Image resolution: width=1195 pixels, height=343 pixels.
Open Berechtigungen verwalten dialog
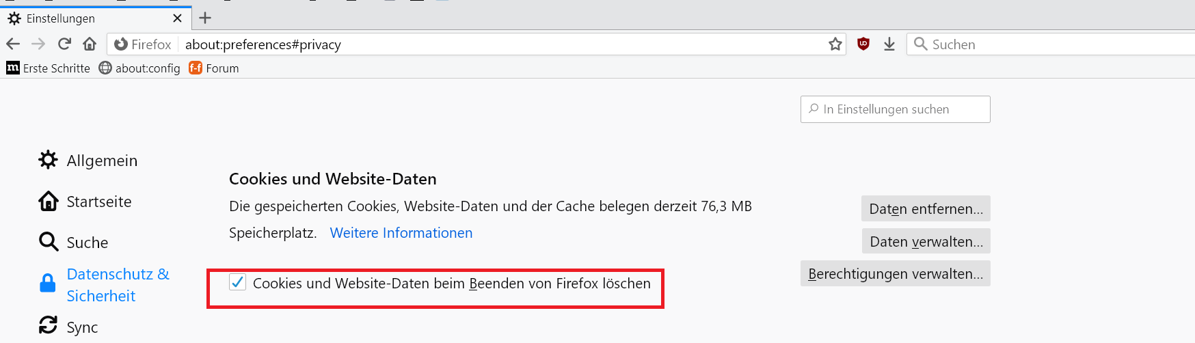point(896,273)
